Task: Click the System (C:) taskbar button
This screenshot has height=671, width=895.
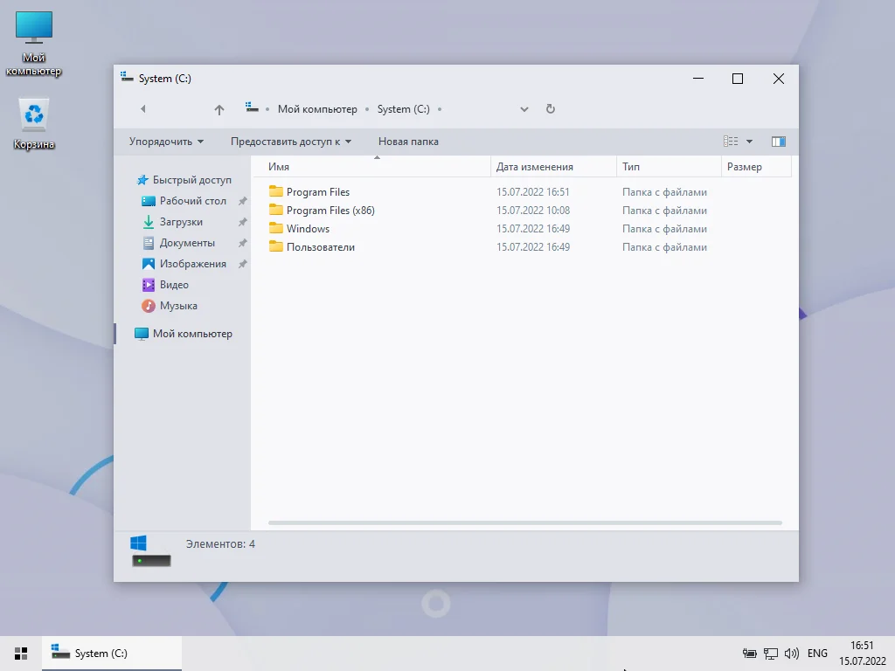Action: tap(112, 654)
